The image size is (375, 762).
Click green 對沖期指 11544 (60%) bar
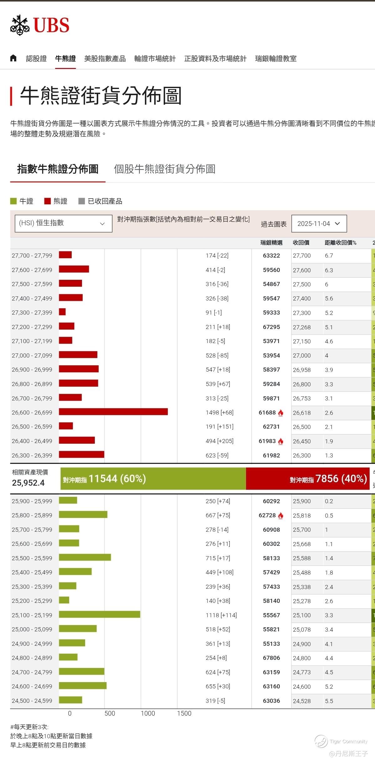[153, 479]
